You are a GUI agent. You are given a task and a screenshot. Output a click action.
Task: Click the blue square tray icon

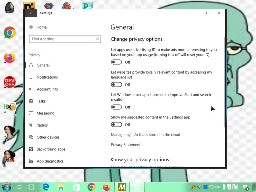205,187
